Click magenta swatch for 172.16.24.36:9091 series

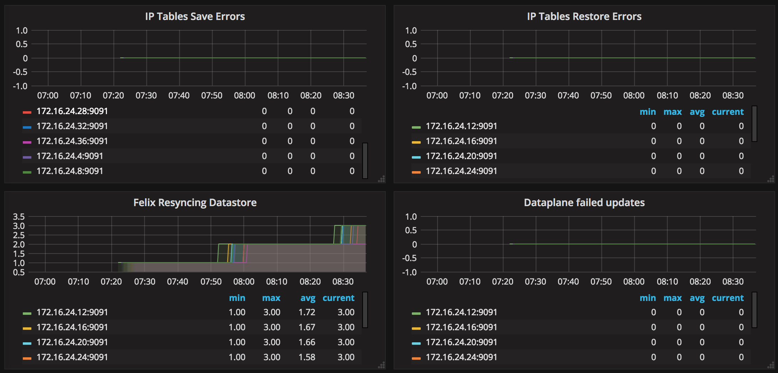[27, 142]
